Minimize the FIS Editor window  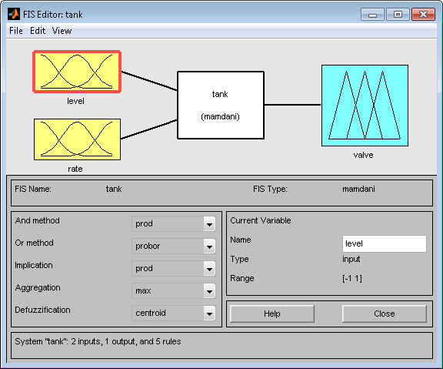(372, 14)
